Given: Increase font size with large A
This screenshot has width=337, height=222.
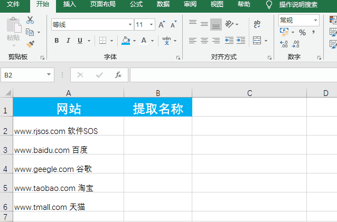Looking at the screenshot, I should pyautogui.click(x=162, y=24).
